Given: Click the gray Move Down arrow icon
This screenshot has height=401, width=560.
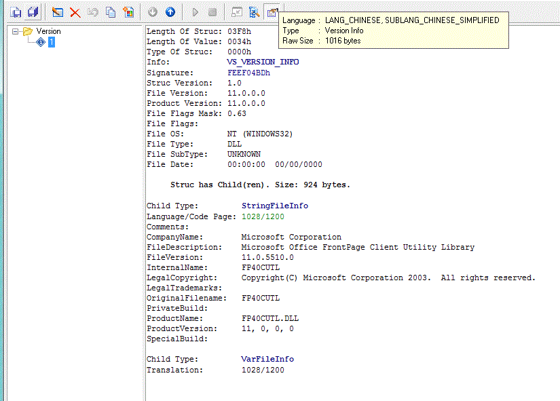Looking at the screenshot, I should (x=153, y=12).
